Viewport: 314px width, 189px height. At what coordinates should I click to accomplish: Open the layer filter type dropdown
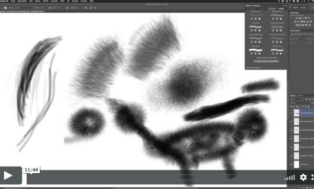[297, 99]
